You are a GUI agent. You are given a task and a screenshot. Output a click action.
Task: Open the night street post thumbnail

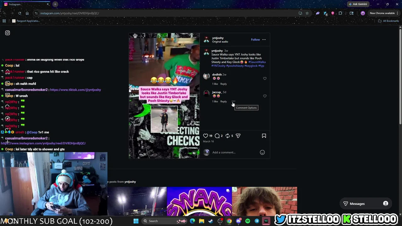pos(137,202)
